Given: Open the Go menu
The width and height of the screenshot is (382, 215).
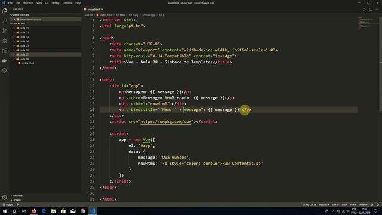Looking at the screenshot, I should point(47,3).
